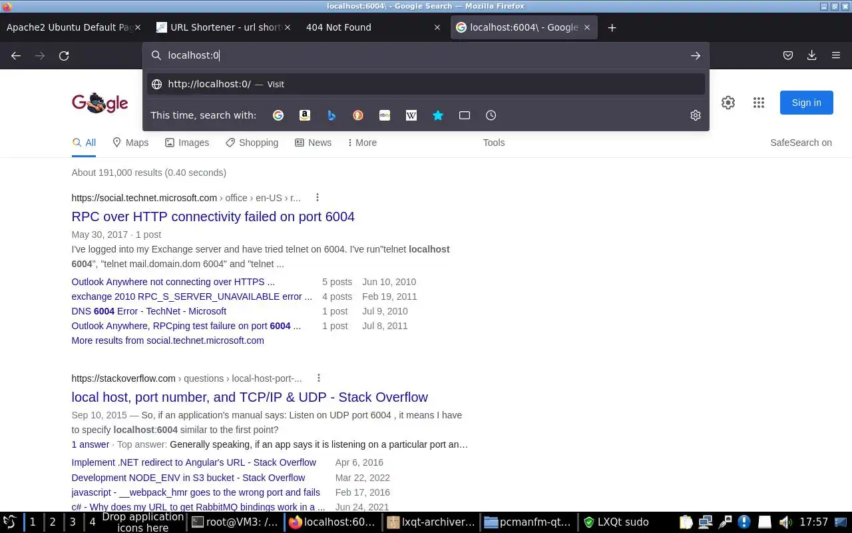Close the 404 Not Found tab
Screen dimensions: 852x533
(x=437, y=27)
